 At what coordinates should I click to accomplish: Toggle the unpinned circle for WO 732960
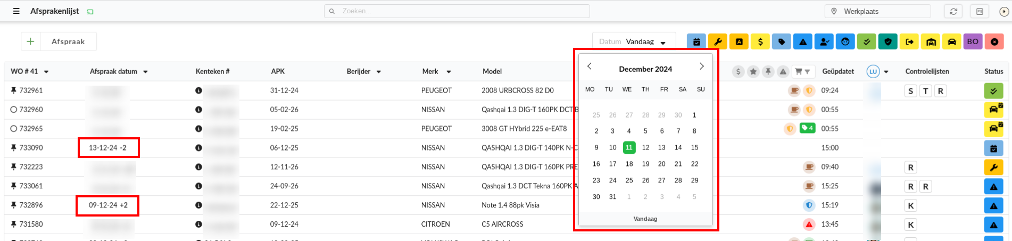click(x=14, y=110)
